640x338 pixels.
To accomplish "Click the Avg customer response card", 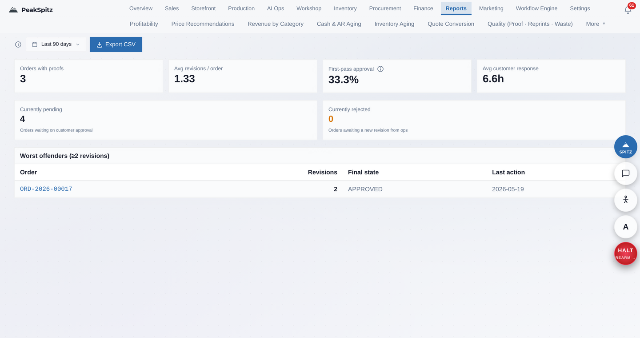I will pyautogui.click(x=551, y=76).
